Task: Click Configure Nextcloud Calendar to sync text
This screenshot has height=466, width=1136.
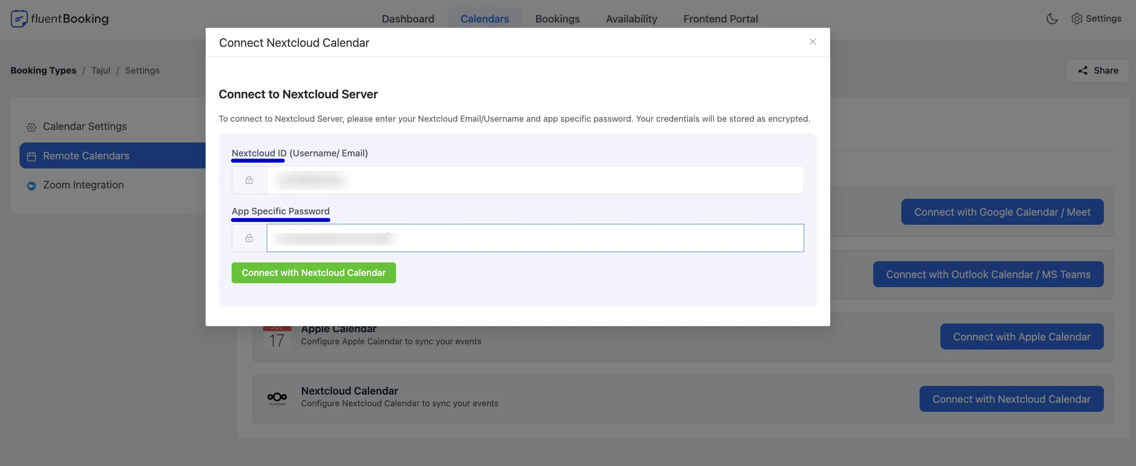Action: [399, 404]
